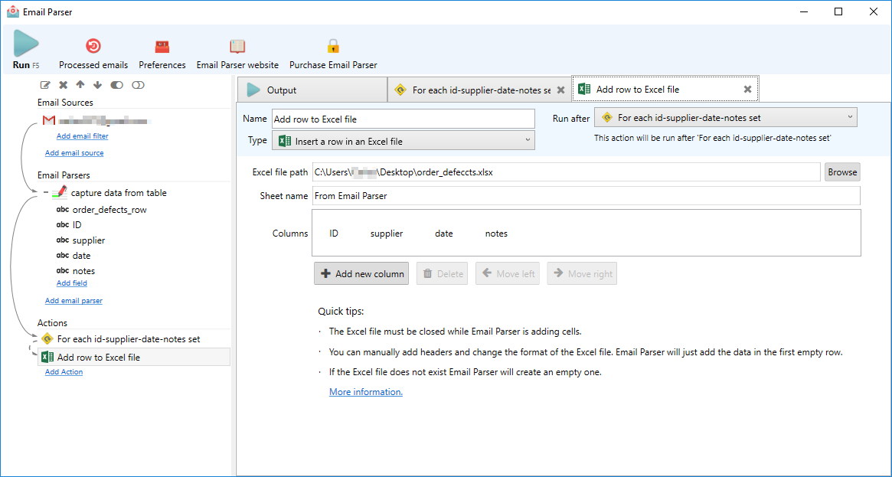
Task: Click the move down arrow icon
Action: pyautogui.click(x=97, y=85)
